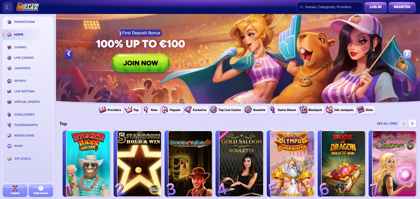Switch to the Providers category tab
The width and height of the screenshot is (420, 199).
[111, 110]
